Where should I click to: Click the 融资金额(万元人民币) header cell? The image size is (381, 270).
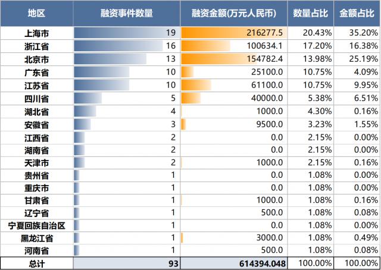coord(234,12)
